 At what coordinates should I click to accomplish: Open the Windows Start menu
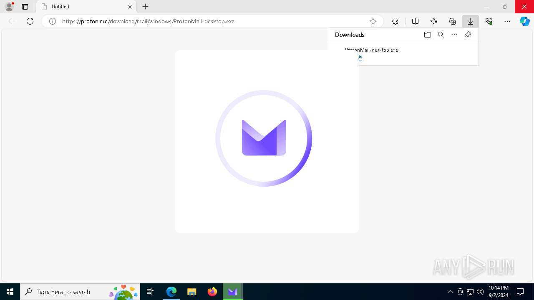coord(10,292)
